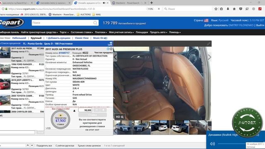265x149 pixels.
Task: Show next photo with right arrow
Action: (x=210, y=57)
